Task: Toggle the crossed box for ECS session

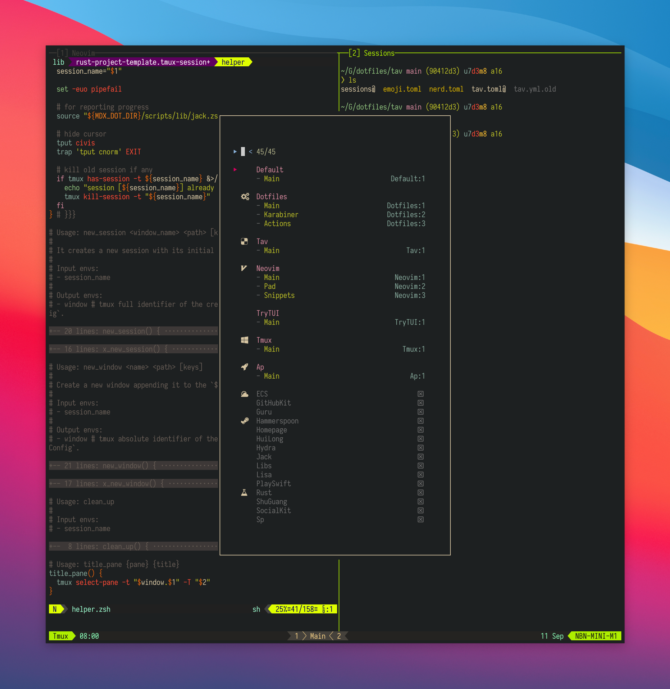Action: (421, 394)
